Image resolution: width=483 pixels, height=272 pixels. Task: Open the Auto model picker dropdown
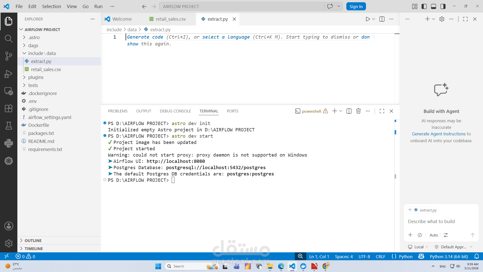pos(434,235)
